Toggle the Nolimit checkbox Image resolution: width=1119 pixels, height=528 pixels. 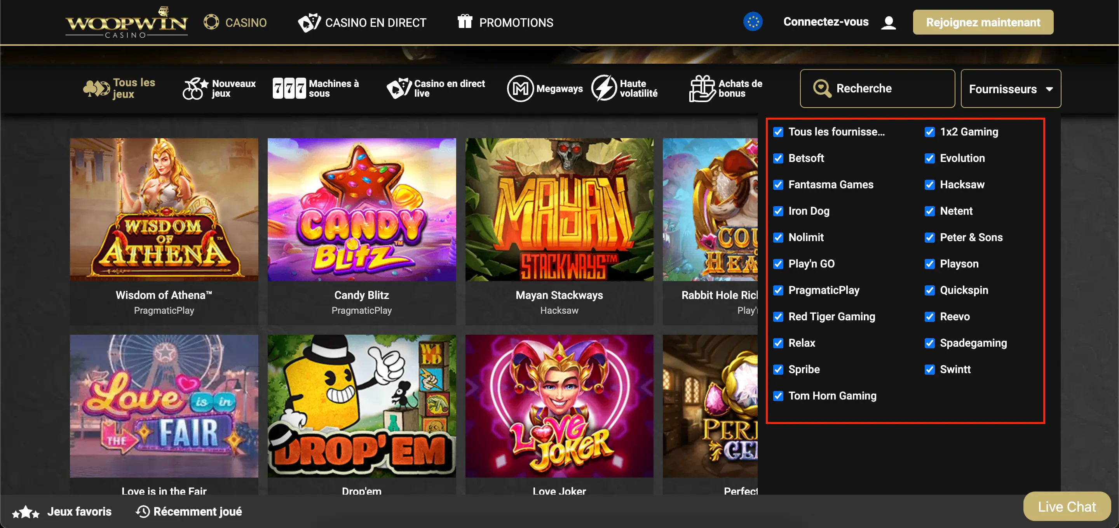tap(778, 238)
